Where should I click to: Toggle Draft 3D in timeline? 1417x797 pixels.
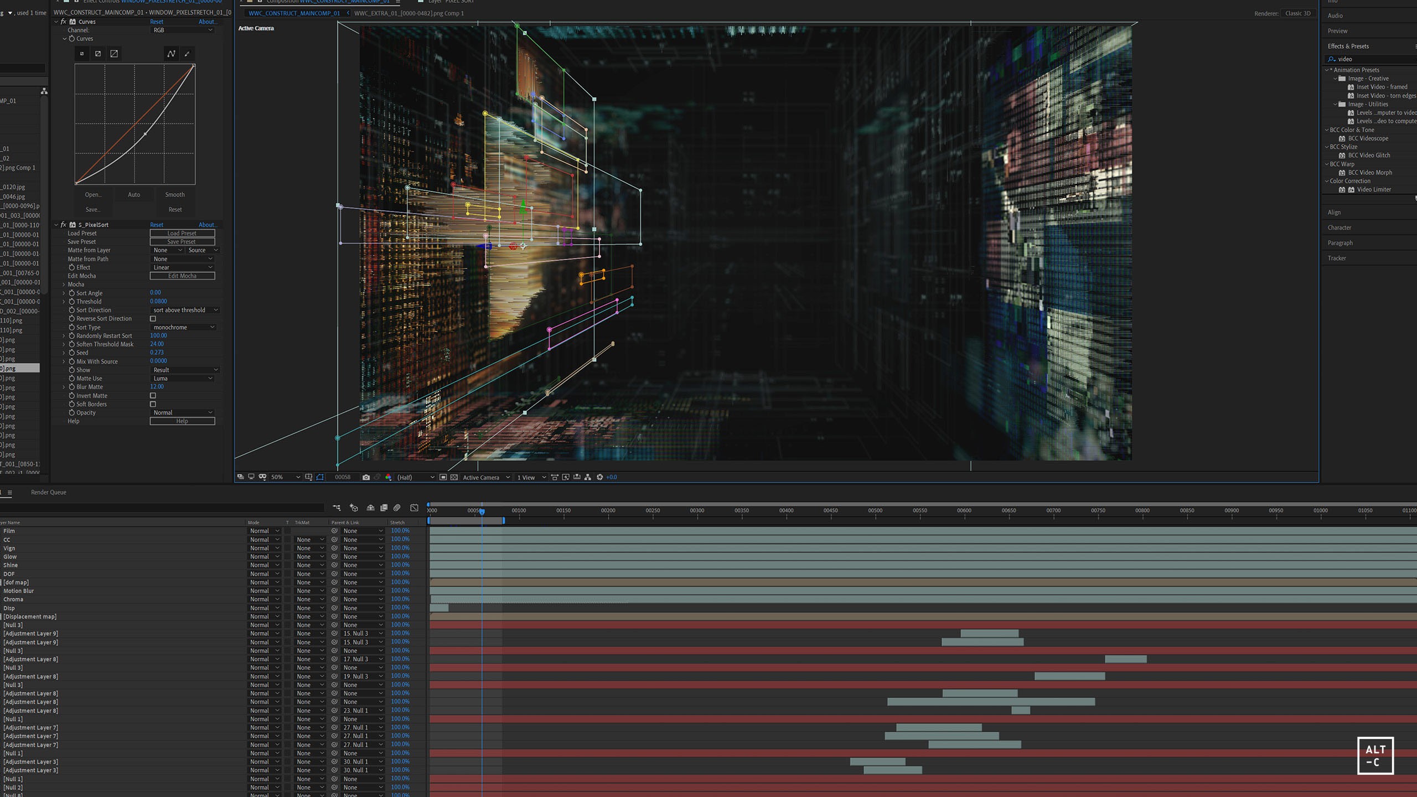tap(354, 508)
